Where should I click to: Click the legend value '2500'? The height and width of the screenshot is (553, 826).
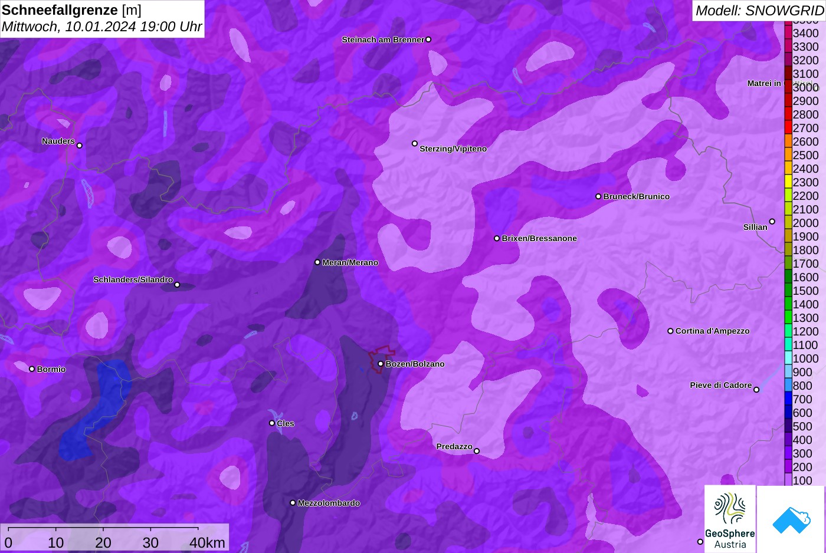tap(806, 155)
